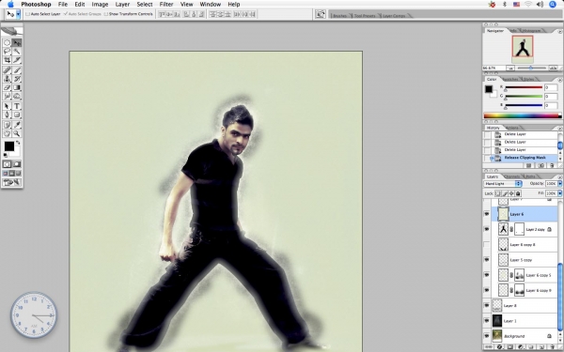Viewport: 564px width, 352px height.
Task: Select the Pen tool
Action: [x=7, y=115]
